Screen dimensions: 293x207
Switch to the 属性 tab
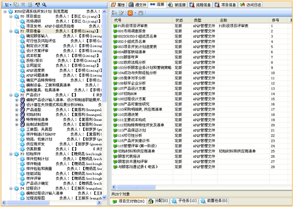tap(118, 5)
